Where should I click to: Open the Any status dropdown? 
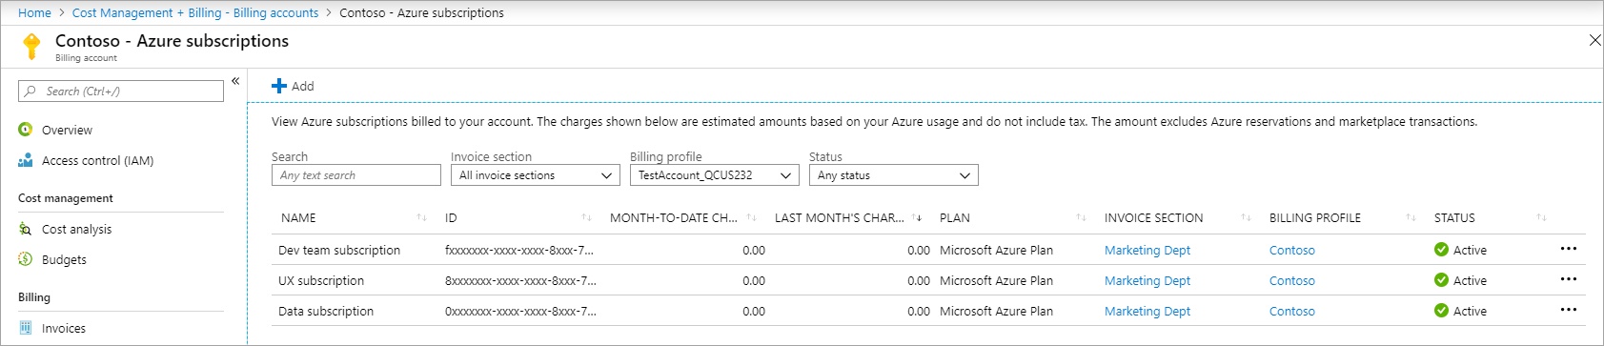pos(894,175)
